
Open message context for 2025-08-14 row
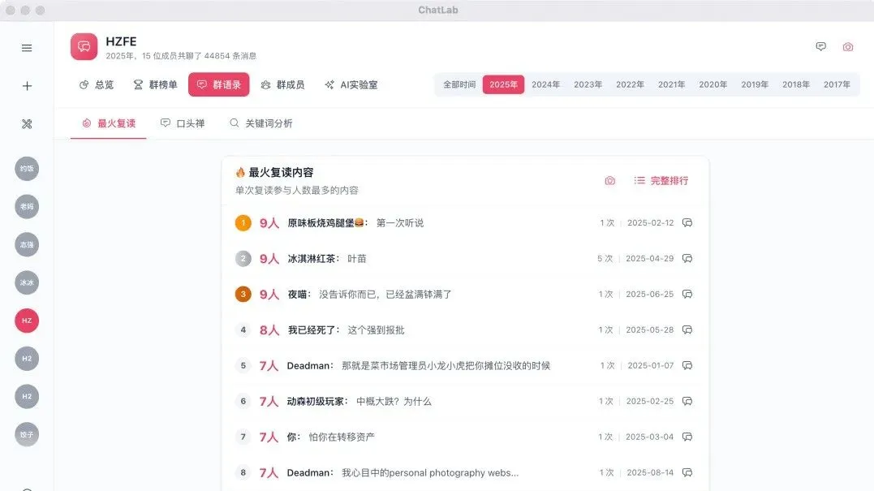(687, 472)
